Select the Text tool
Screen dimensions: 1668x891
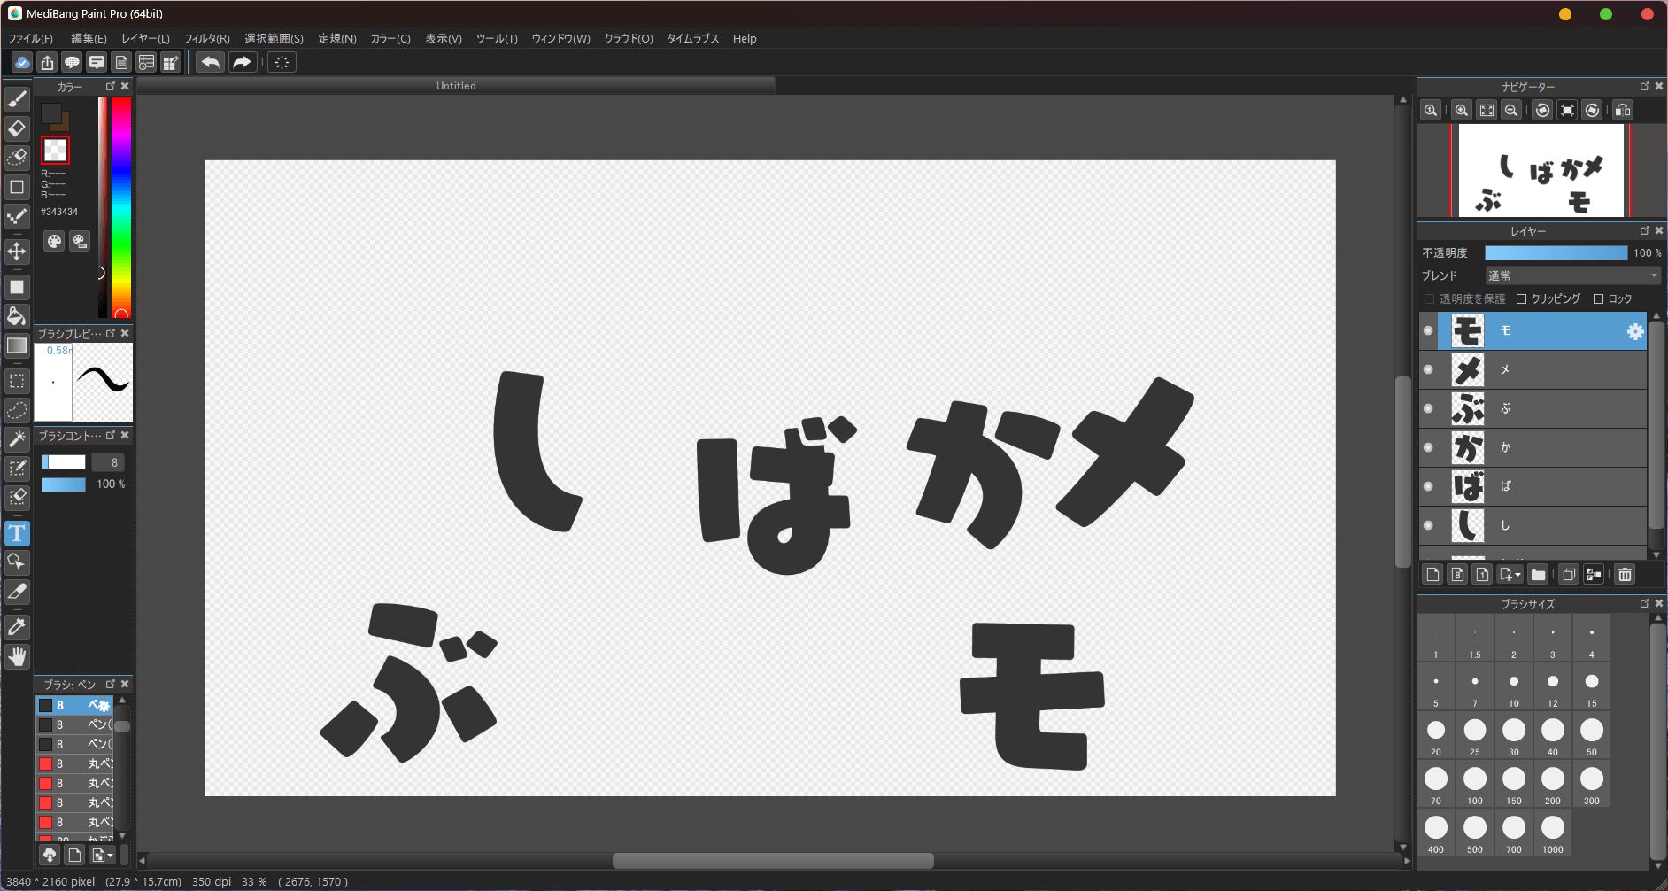(x=17, y=533)
